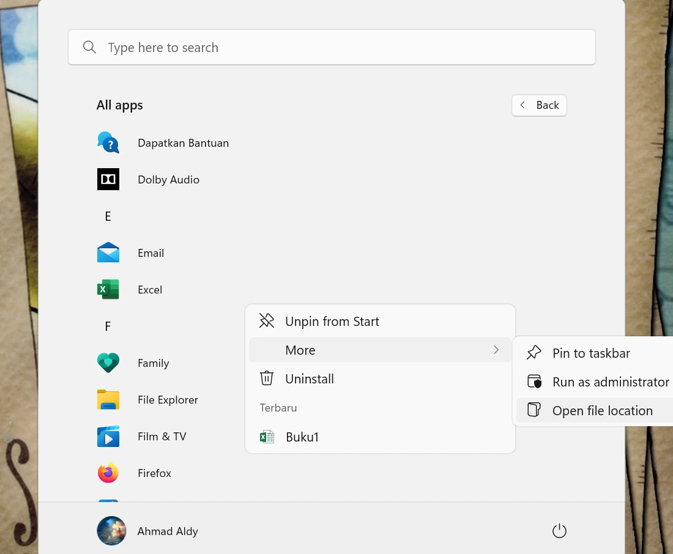Click the Firefox app name

tap(155, 473)
